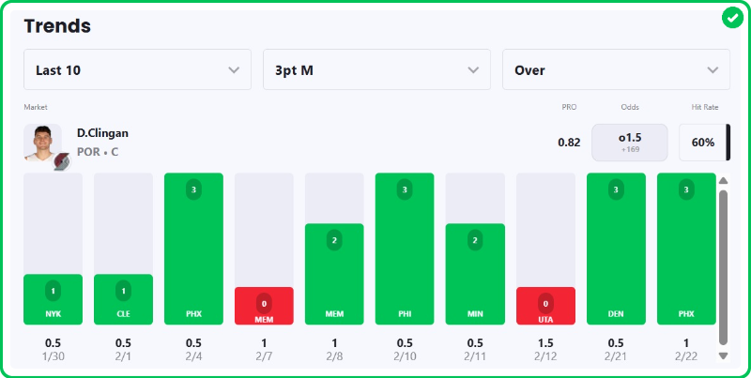Open the Last 10 dropdown
Image resolution: width=751 pixels, height=378 pixels.
[137, 69]
